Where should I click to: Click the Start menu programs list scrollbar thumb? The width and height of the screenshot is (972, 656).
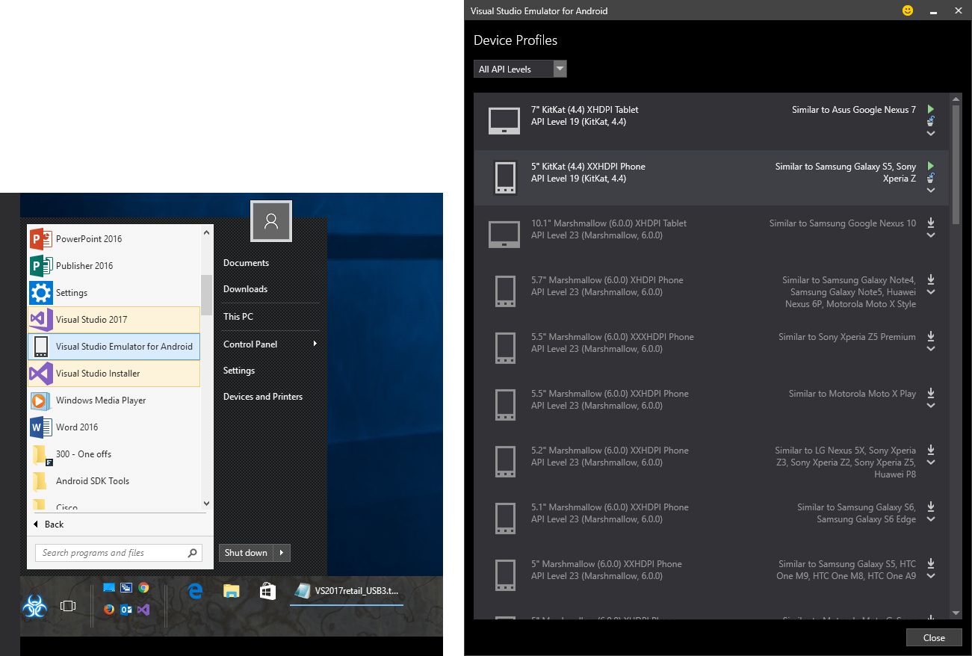click(x=207, y=295)
